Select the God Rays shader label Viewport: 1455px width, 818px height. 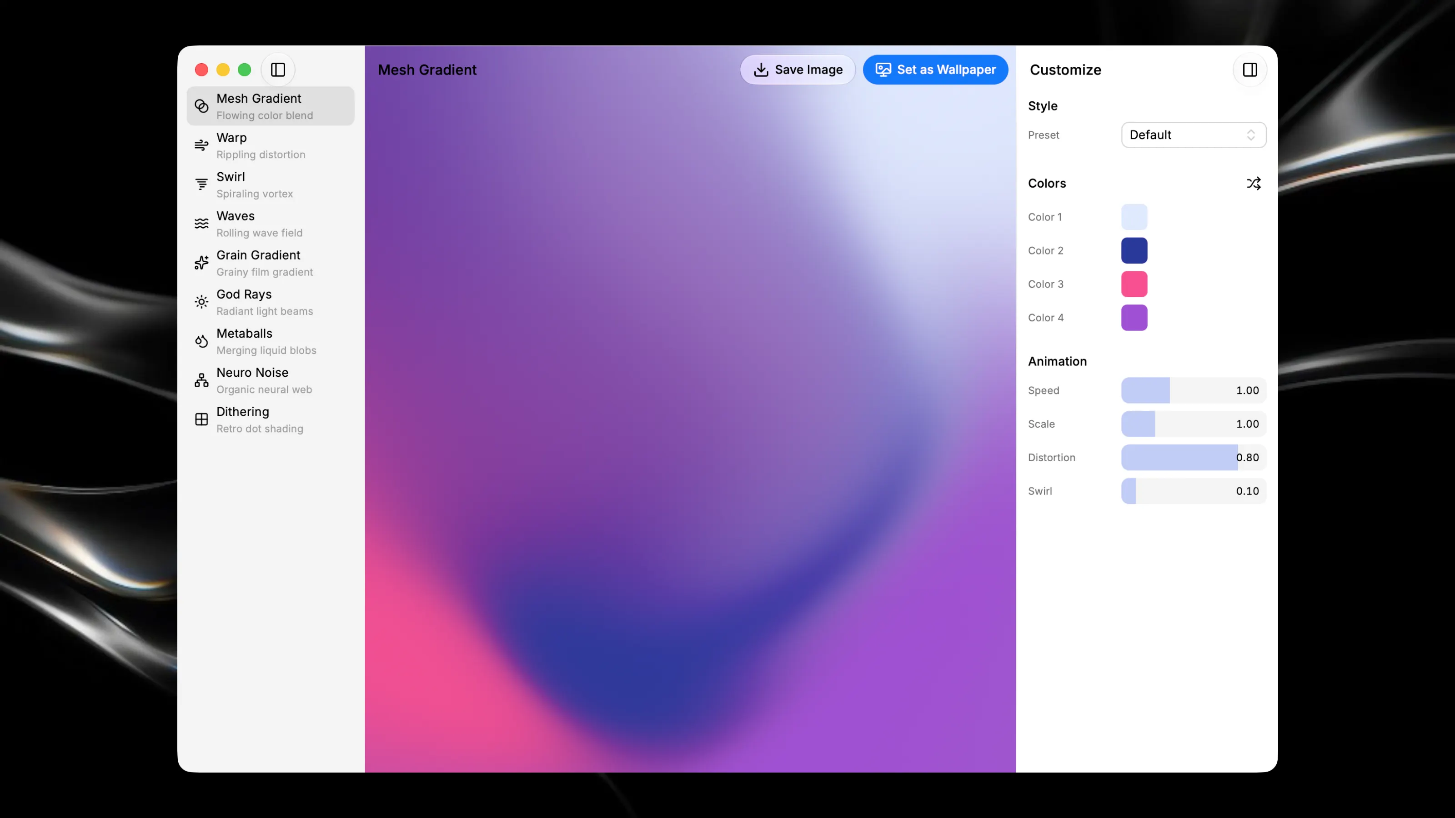pos(244,294)
